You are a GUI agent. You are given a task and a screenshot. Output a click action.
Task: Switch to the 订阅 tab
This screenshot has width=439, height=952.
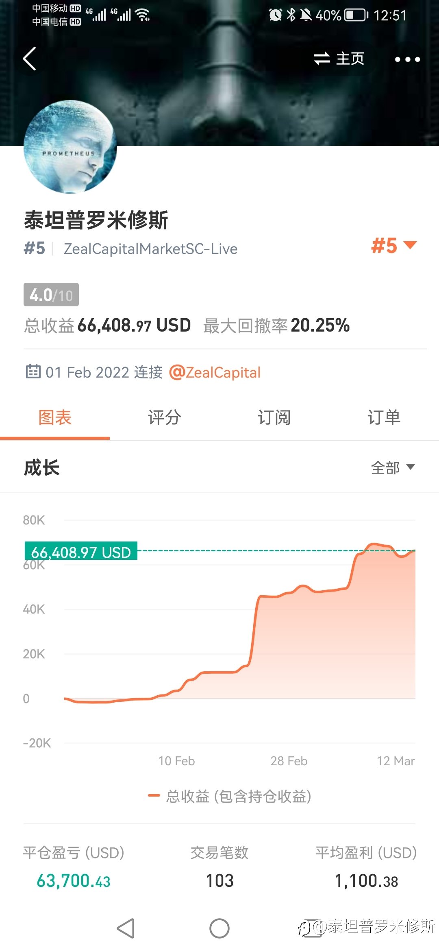(274, 417)
